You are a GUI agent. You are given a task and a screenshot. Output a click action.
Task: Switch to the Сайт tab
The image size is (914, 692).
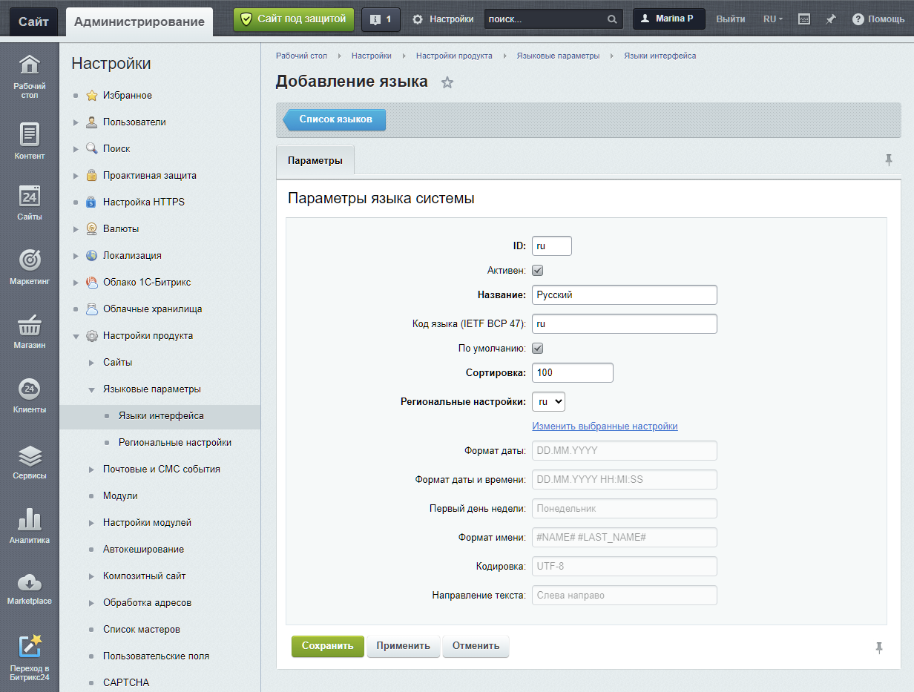coord(33,22)
